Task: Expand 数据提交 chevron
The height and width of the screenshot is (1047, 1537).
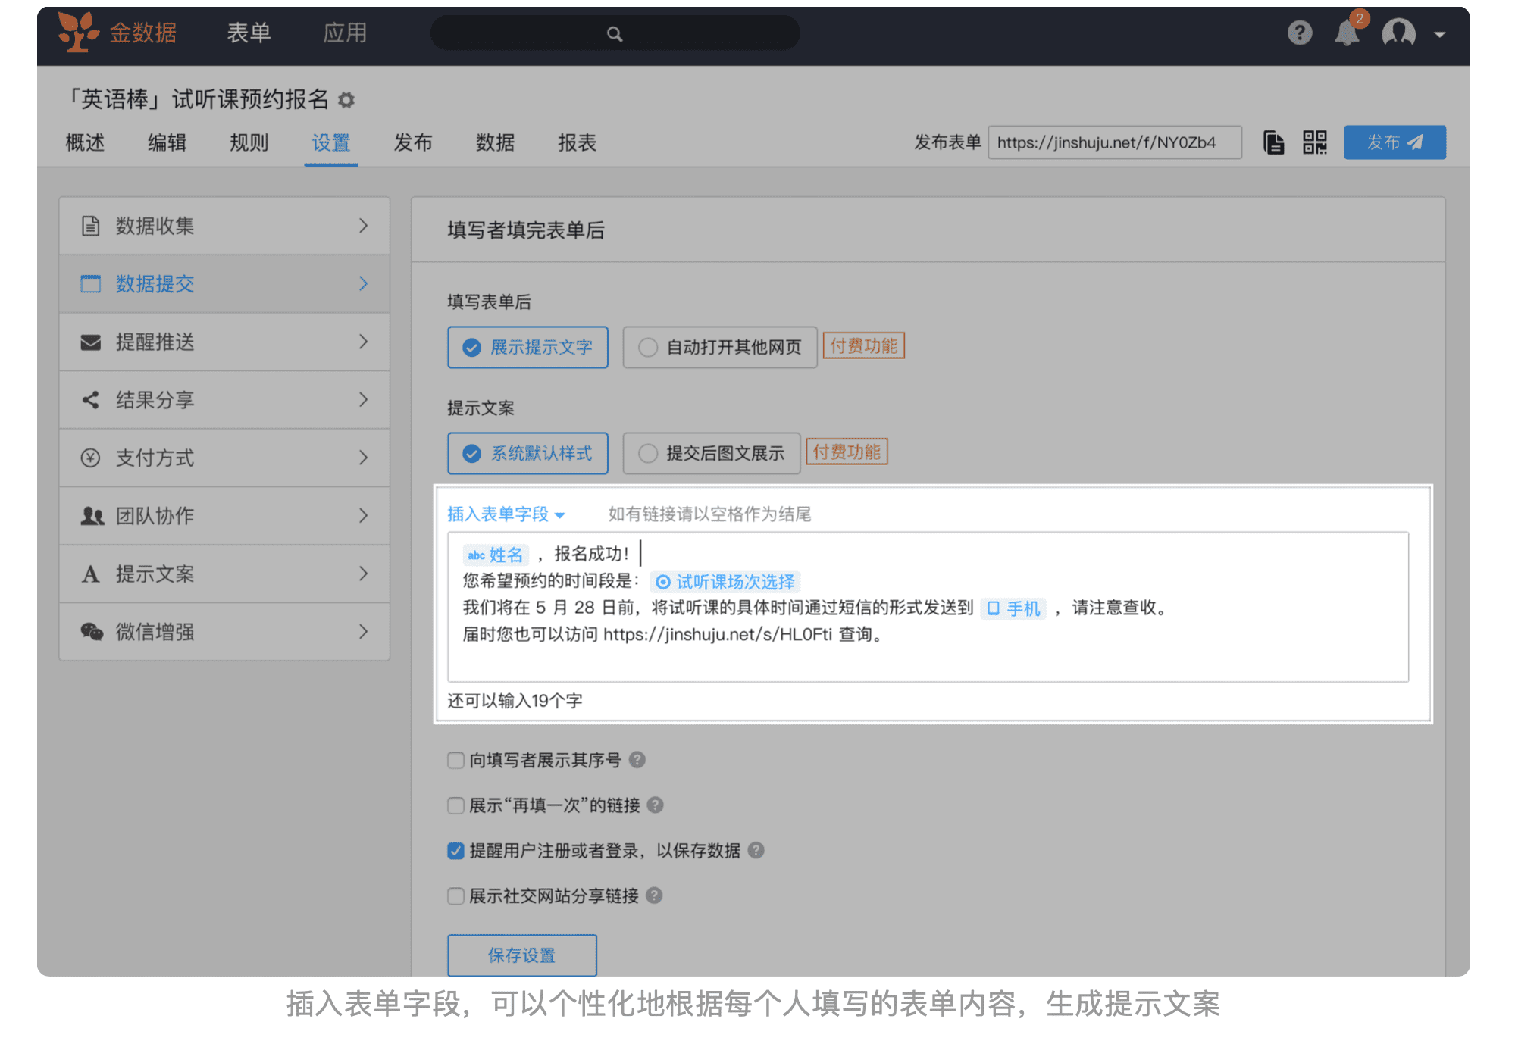Action: pyautogui.click(x=364, y=284)
